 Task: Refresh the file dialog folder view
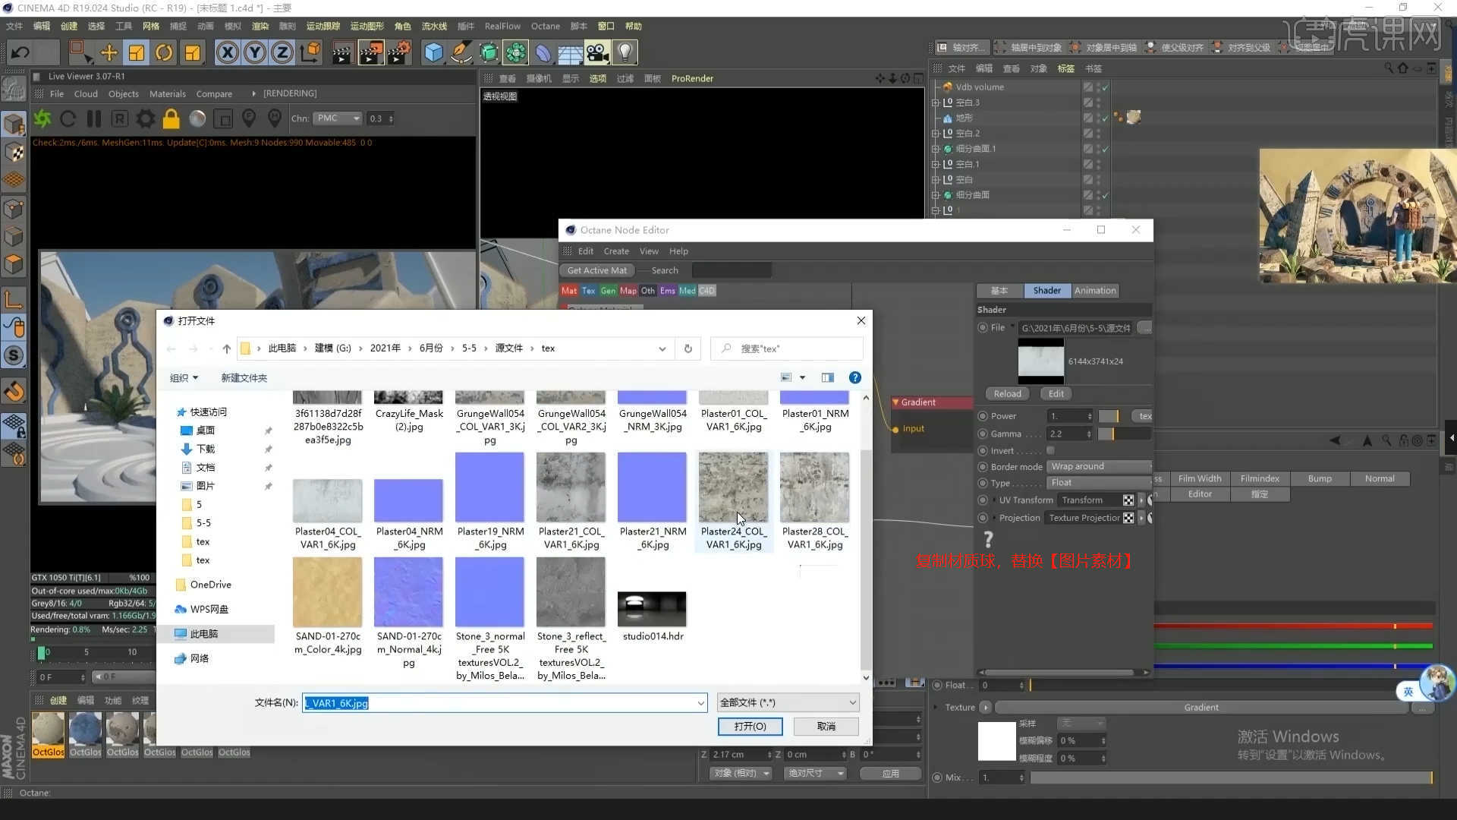(x=688, y=348)
